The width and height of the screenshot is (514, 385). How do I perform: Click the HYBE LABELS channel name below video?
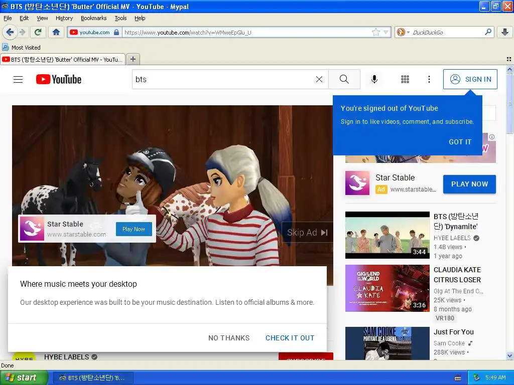tap(67, 357)
